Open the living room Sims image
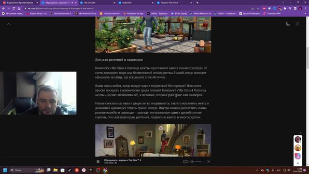309x174 pixels. point(153,140)
